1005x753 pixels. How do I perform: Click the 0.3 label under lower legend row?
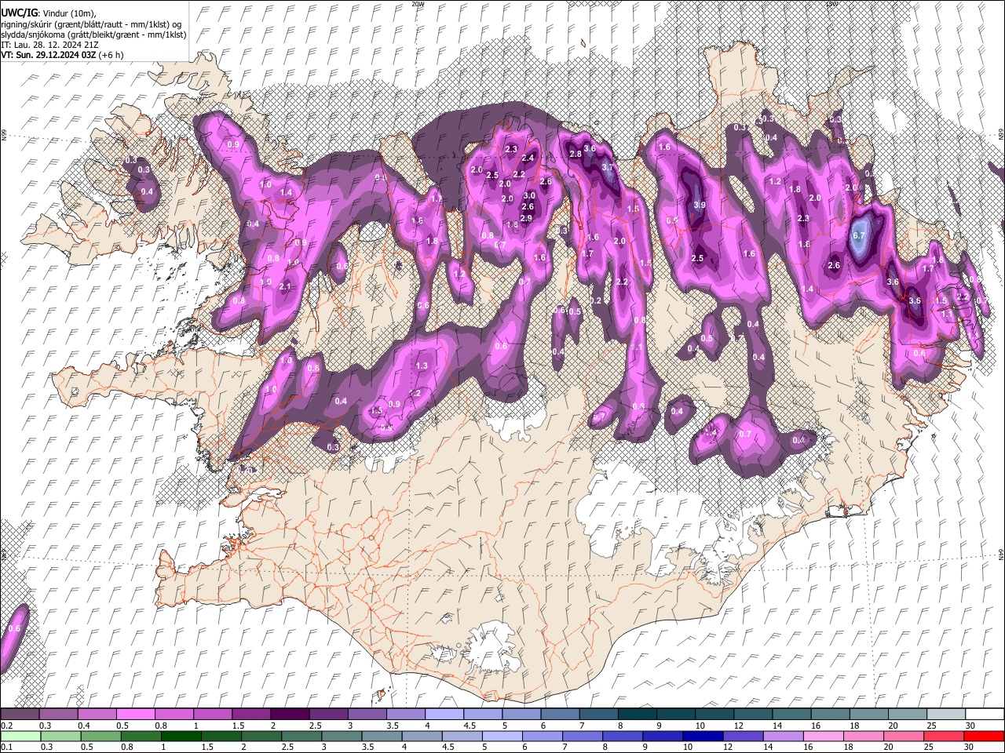tap(46, 748)
